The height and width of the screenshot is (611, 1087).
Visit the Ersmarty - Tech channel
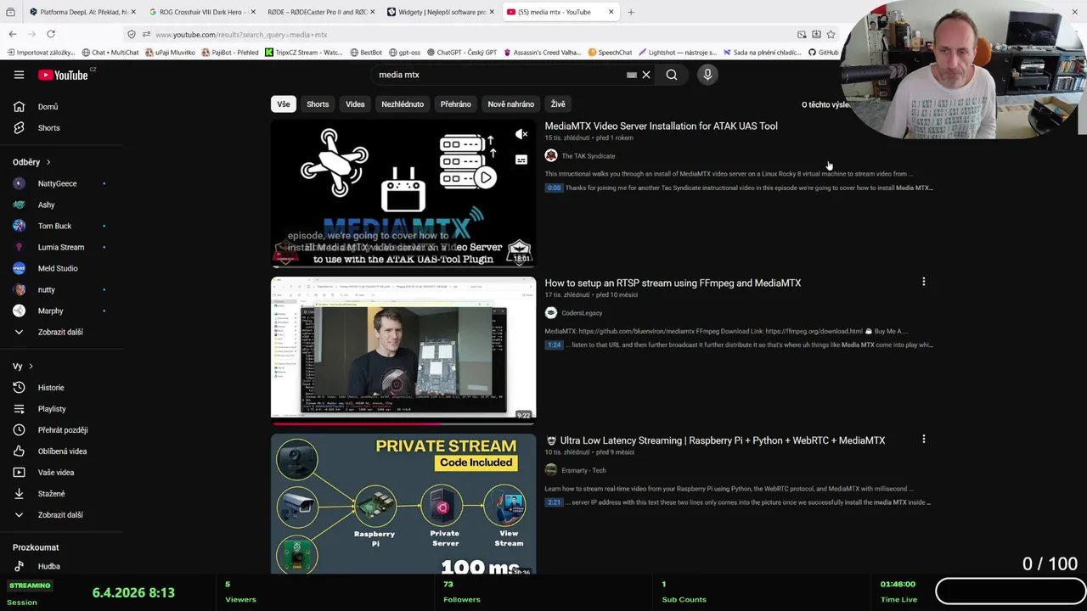[x=583, y=470]
